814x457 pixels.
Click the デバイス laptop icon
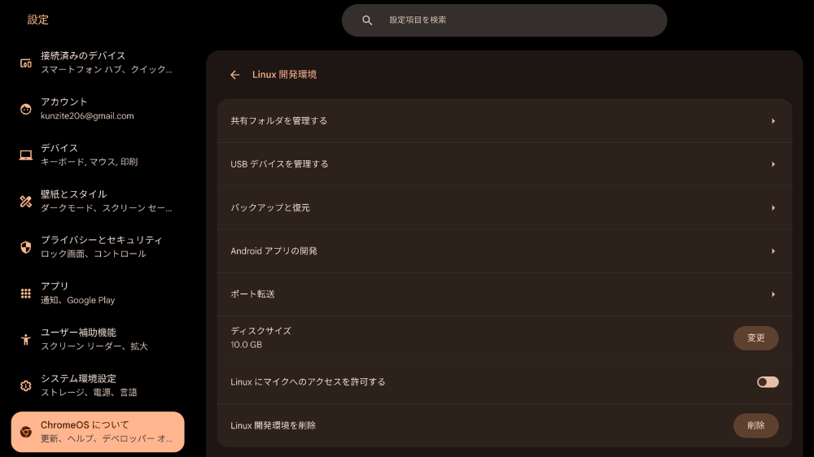coord(25,155)
